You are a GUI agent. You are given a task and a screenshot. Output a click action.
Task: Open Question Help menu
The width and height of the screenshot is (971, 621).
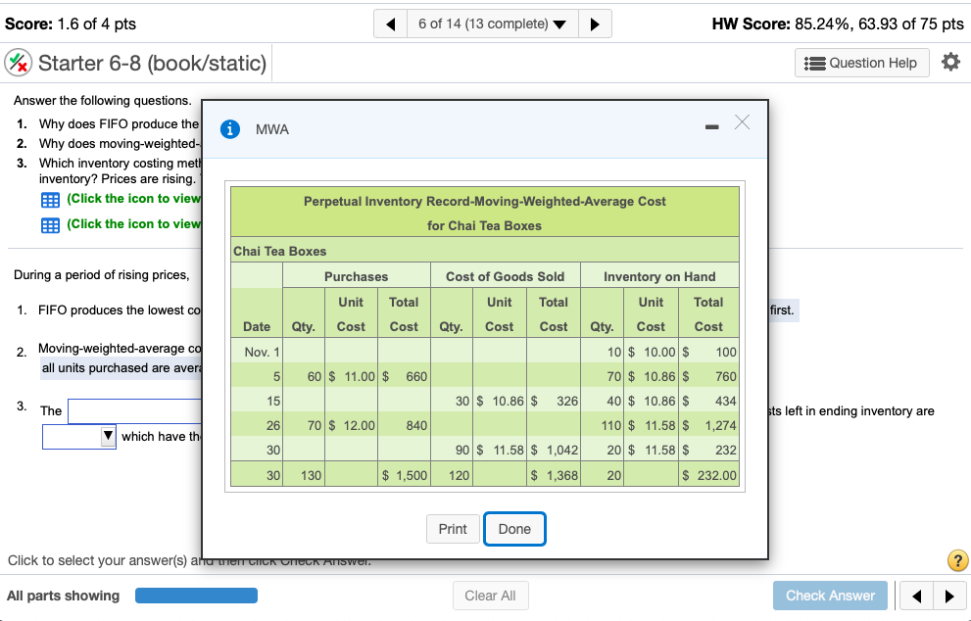(861, 63)
